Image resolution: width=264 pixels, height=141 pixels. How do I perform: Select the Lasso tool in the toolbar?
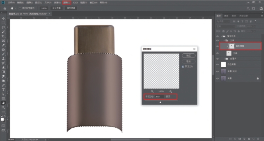pos(3,27)
